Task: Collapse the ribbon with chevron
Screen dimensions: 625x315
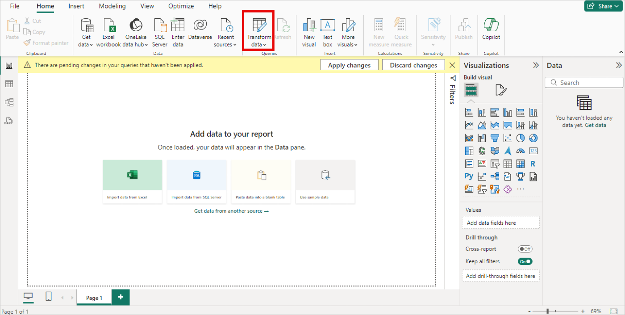Action: coord(620,52)
